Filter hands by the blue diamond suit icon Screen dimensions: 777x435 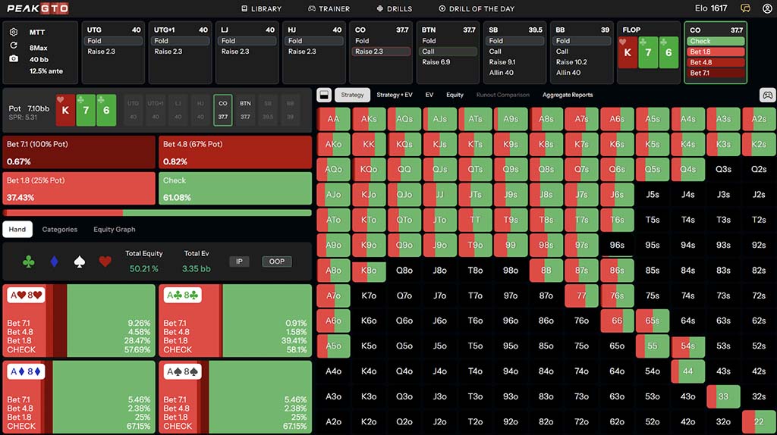pyautogui.click(x=54, y=262)
